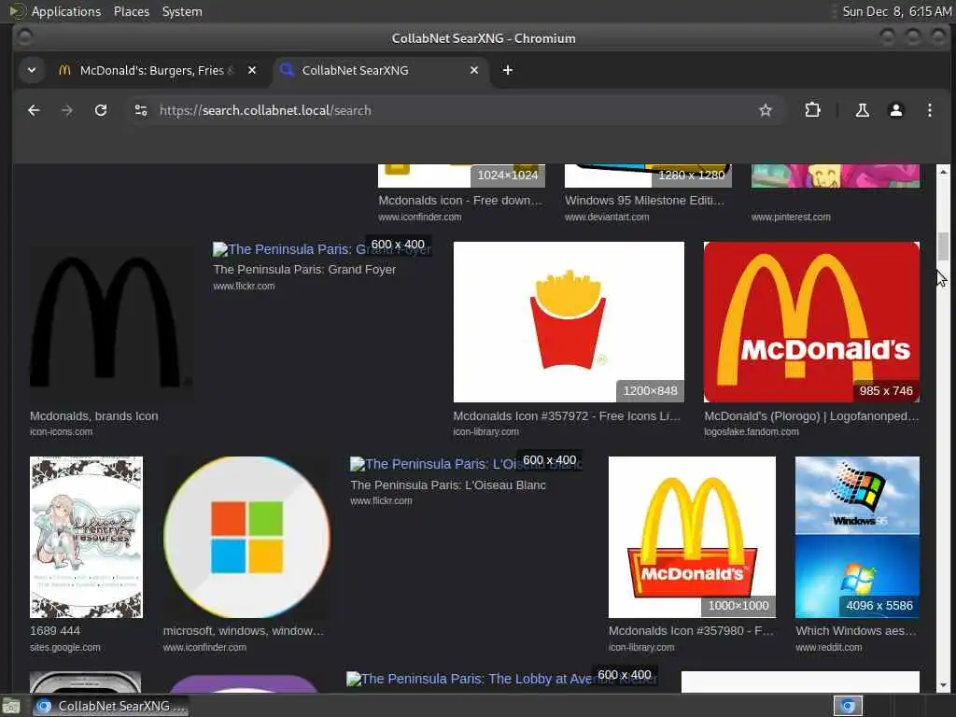The image size is (956, 717).
Task: Bookmark this page with the star icon
Action: [766, 110]
